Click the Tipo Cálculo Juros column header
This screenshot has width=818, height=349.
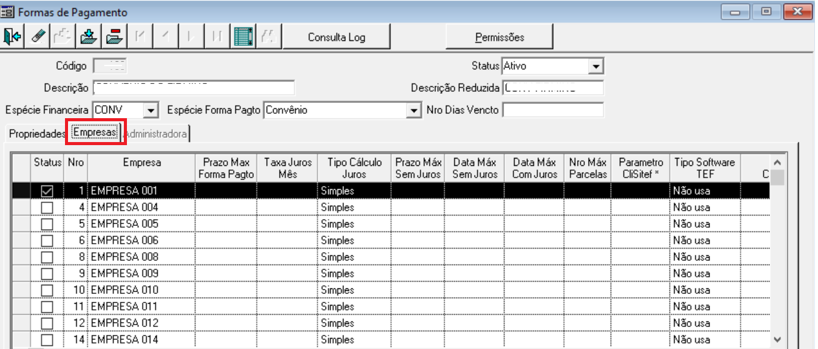354,168
